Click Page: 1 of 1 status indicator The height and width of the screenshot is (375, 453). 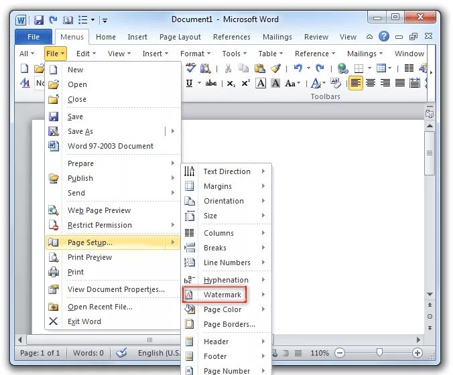click(x=40, y=353)
